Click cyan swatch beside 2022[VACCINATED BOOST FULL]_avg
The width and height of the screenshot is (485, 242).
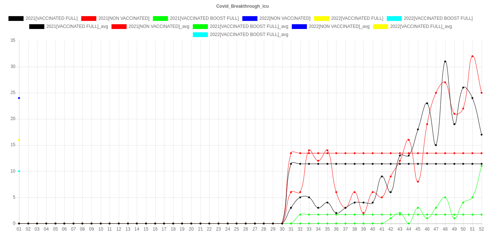200,35
